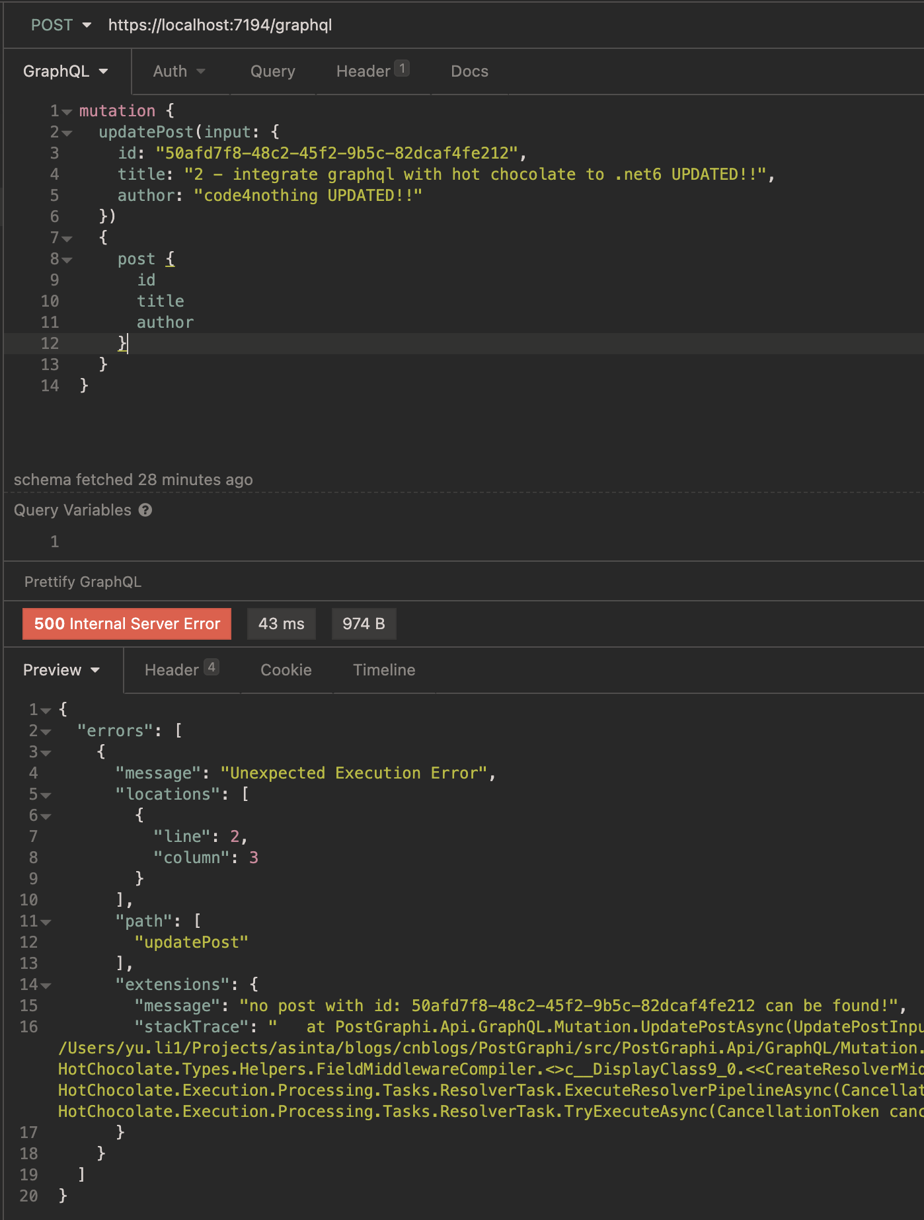
Task: Switch to the response Header tab
Action: click(x=181, y=669)
